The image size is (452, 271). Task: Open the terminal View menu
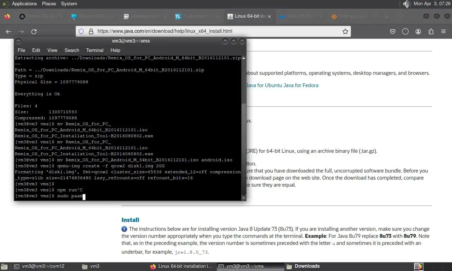click(x=52, y=50)
